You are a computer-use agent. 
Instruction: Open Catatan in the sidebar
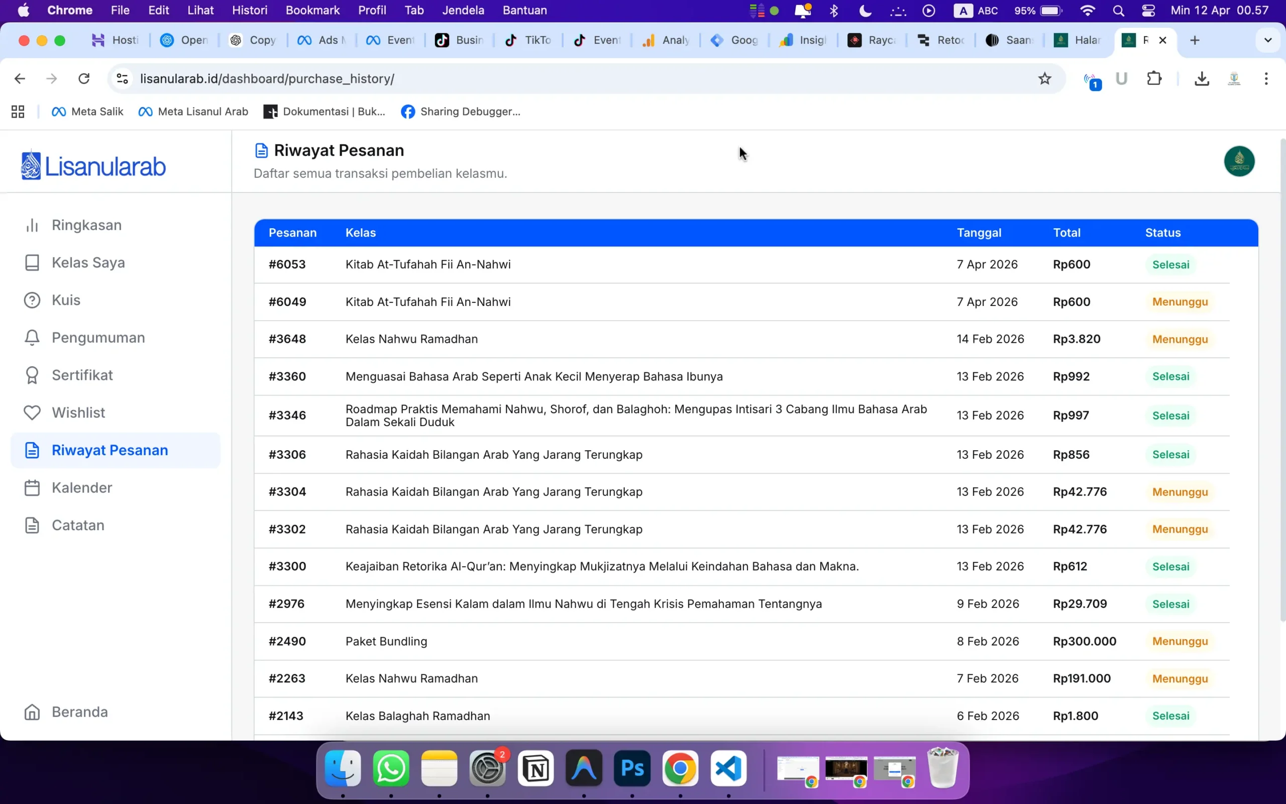tap(77, 526)
